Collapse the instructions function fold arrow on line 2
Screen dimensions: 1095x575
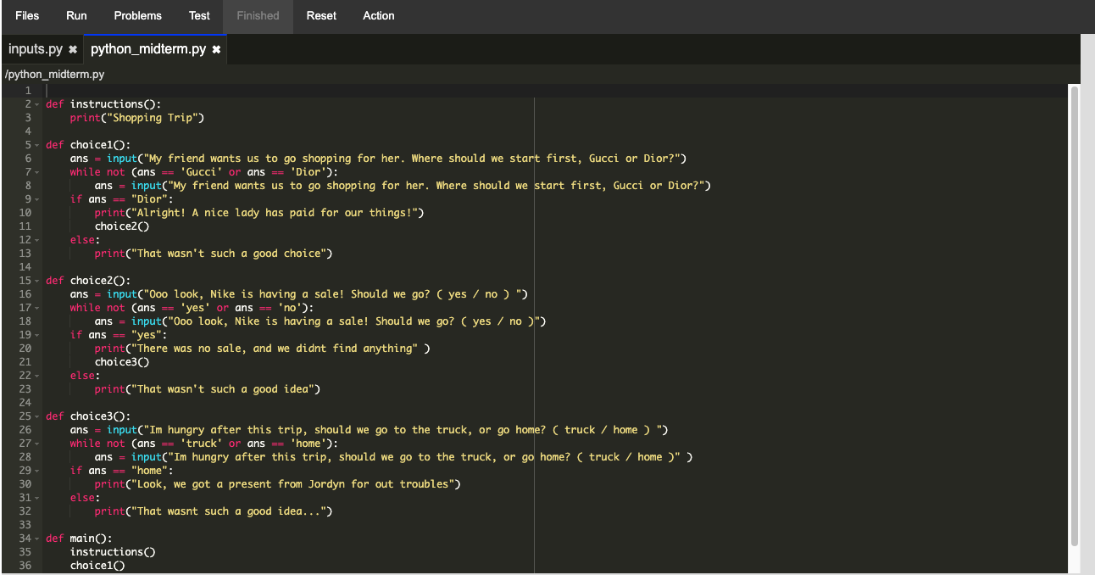tap(38, 104)
